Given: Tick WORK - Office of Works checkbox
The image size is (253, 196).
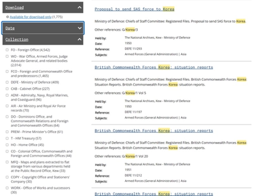Looking at the screenshot, I should click(x=7, y=188).
